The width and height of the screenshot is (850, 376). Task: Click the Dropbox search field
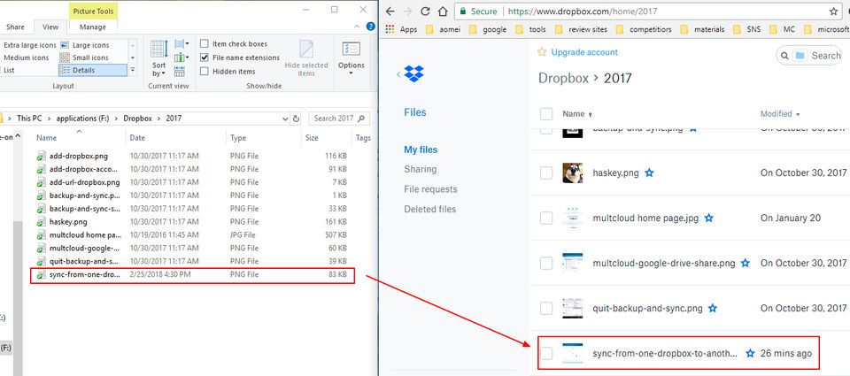click(809, 55)
